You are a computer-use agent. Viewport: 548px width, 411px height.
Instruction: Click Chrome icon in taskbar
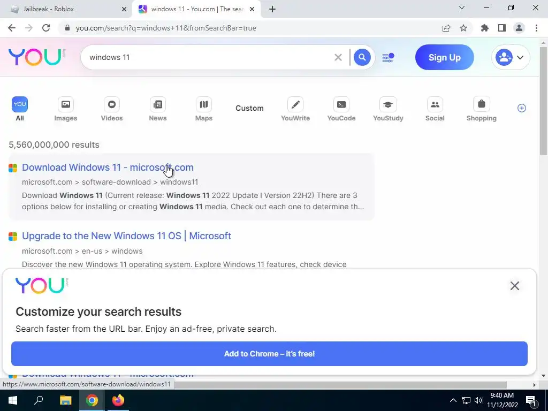(x=92, y=400)
